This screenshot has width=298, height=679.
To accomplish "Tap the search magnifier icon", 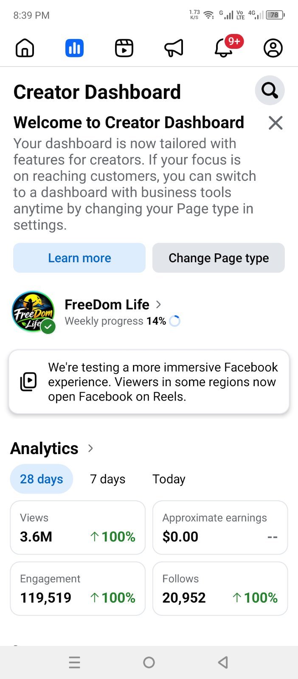I will [270, 90].
